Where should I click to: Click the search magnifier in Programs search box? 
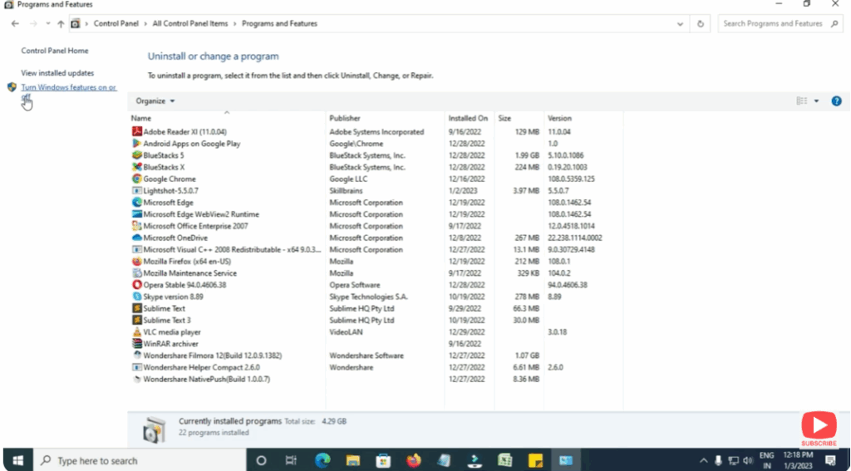coord(834,24)
